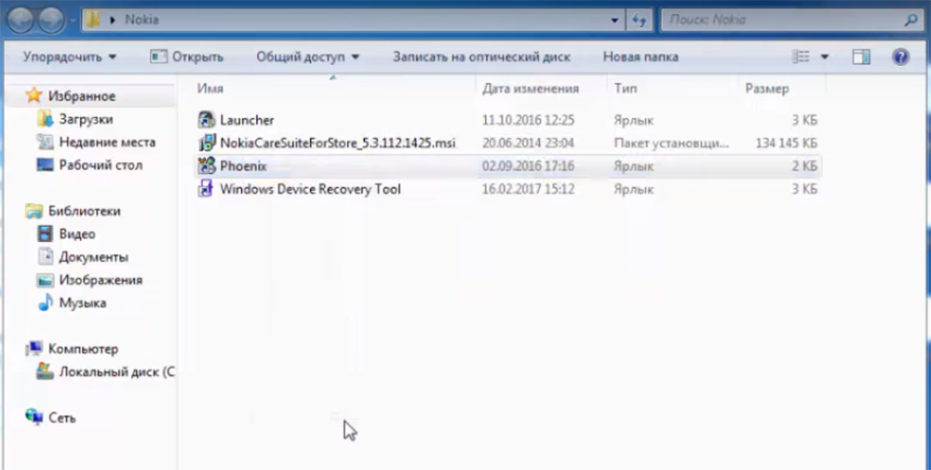Expand the path arrow before Nokia
The height and width of the screenshot is (470, 931).
coord(113,20)
